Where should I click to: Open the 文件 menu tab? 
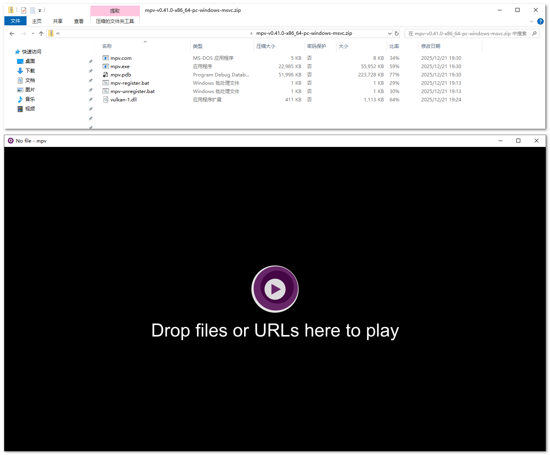tap(15, 21)
